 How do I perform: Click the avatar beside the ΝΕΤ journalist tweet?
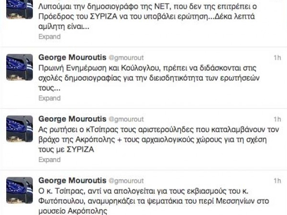pyautogui.click(x=19, y=7)
